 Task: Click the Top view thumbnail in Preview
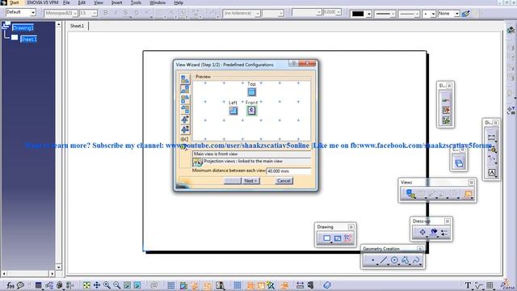point(251,92)
